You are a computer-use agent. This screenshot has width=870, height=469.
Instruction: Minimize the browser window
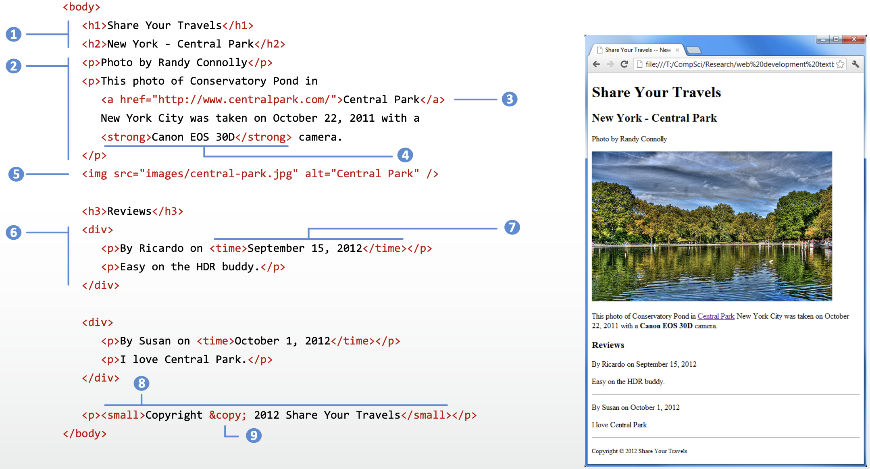(823, 39)
